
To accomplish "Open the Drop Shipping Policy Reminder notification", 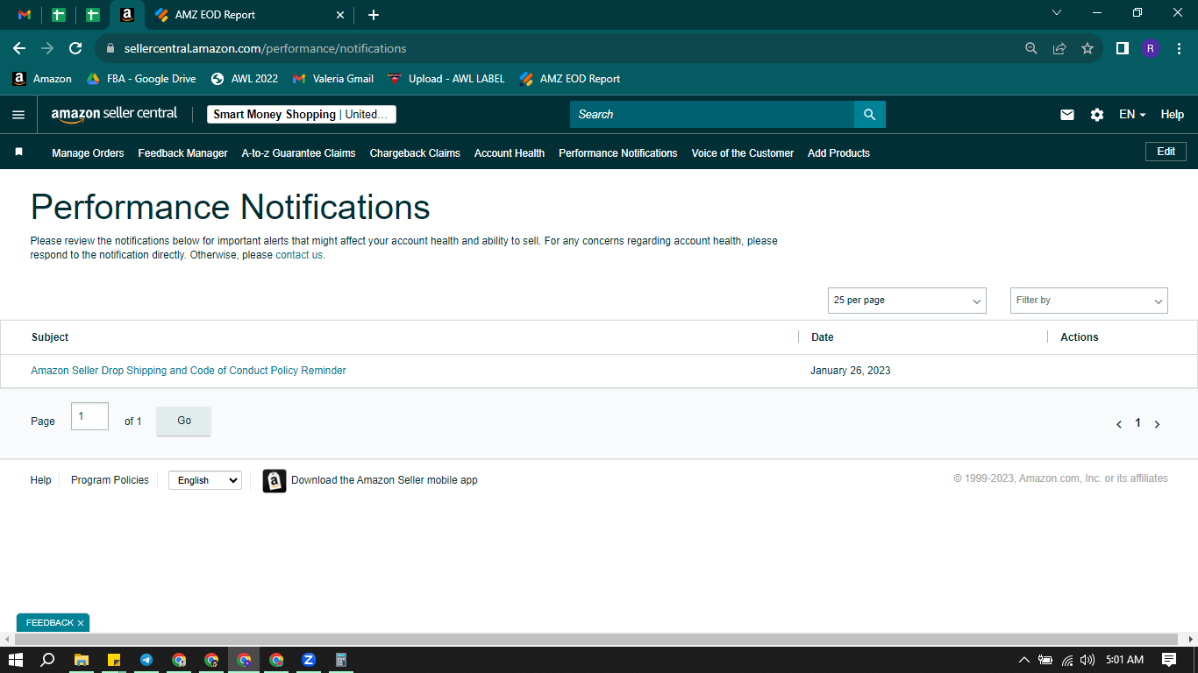I will pos(189,371).
